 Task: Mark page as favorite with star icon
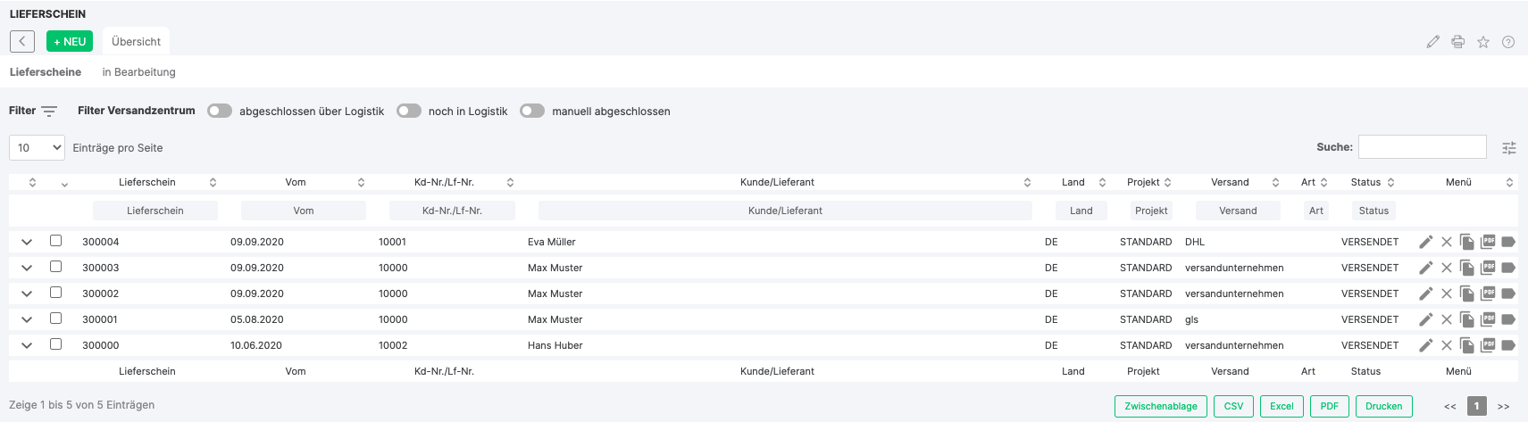[1483, 42]
